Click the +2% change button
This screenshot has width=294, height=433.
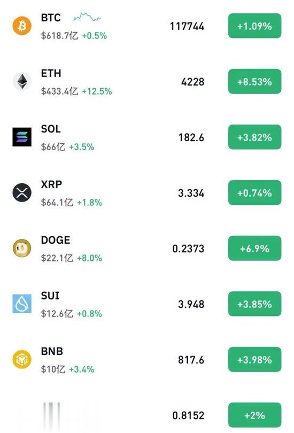point(254,415)
